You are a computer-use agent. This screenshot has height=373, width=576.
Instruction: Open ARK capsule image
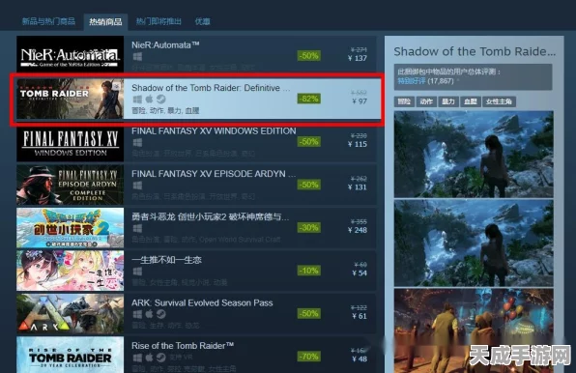click(71, 313)
